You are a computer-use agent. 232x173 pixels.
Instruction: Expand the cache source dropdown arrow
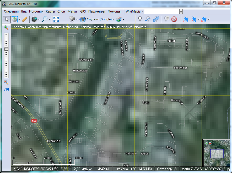pyautogui.click(x=77, y=19)
